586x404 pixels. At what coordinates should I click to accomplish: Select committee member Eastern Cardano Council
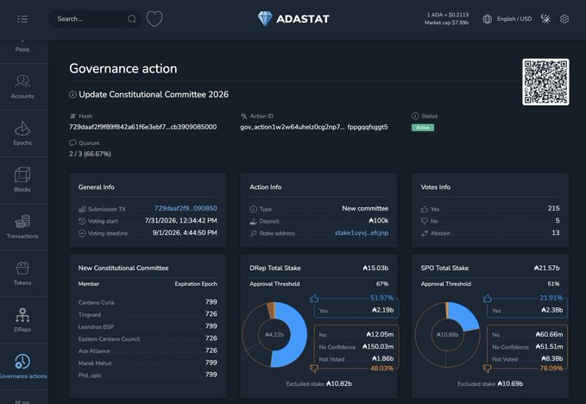pyautogui.click(x=109, y=339)
